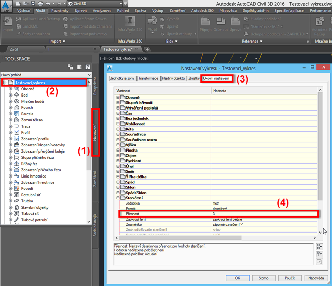Click the Vlastnost column header

(162, 91)
